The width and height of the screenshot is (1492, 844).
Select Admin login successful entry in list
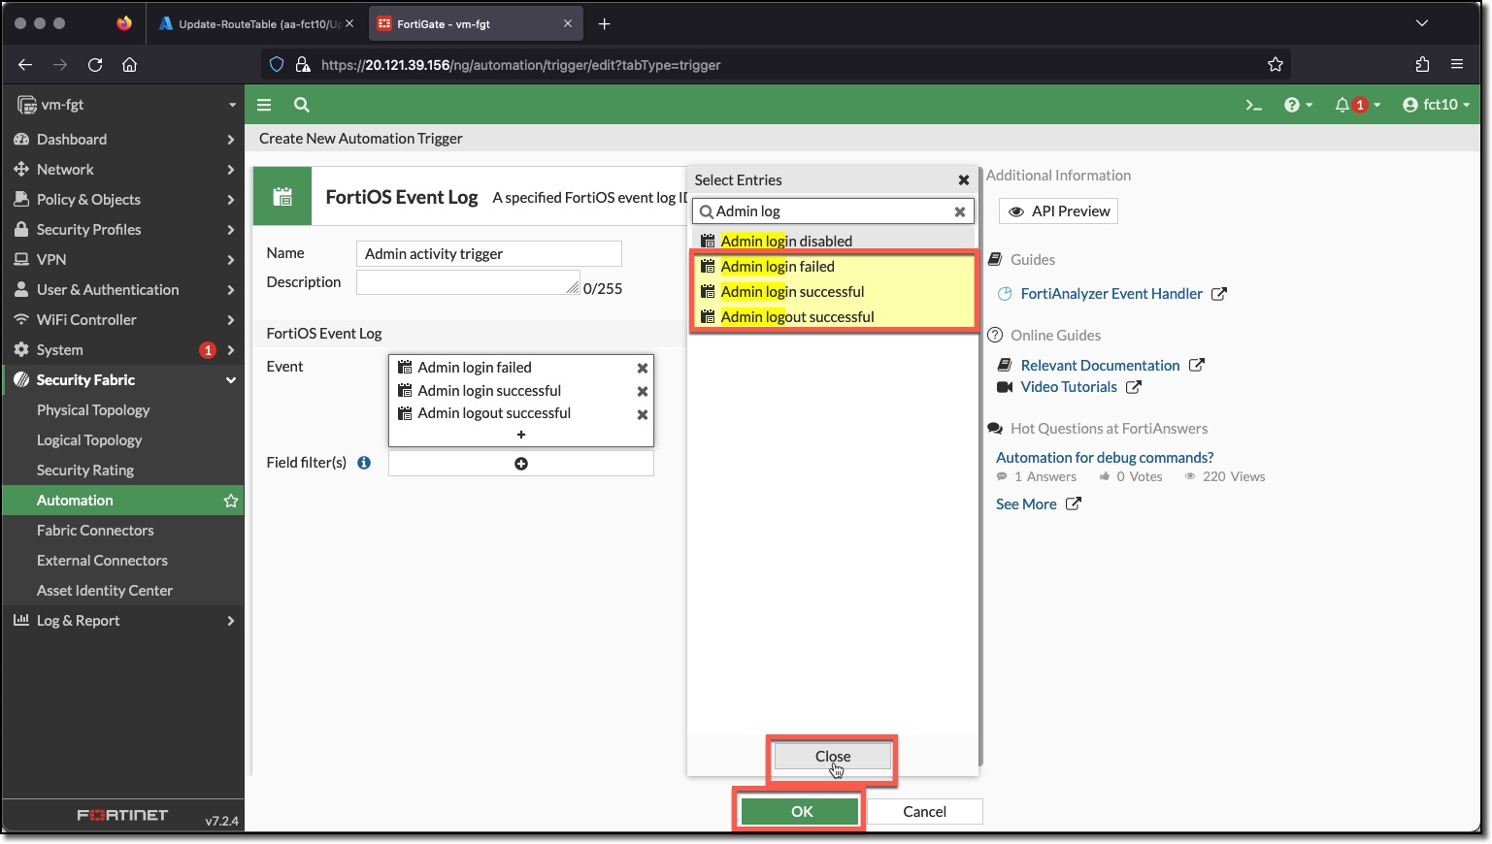tap(833, 292)
